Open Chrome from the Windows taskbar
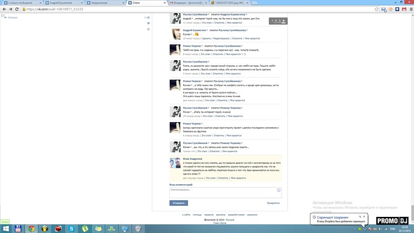The width and height of the screenshot is (414, 233). pos(31,228)
